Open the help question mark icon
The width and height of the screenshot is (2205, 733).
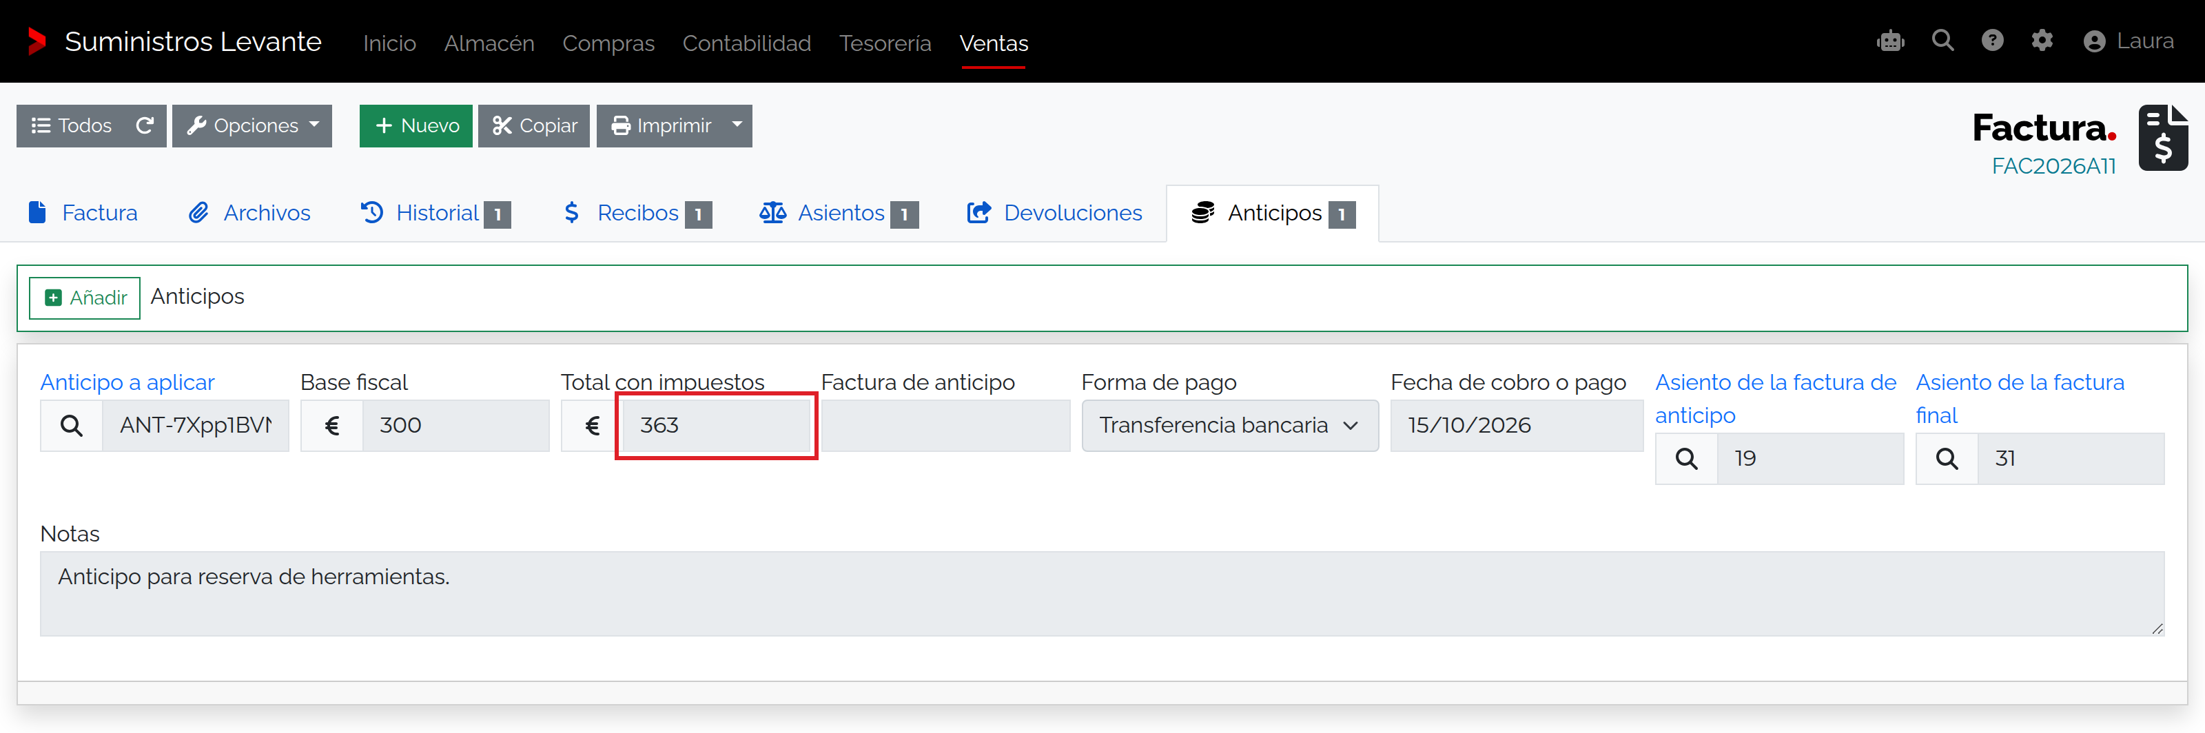pos(1993,40)
